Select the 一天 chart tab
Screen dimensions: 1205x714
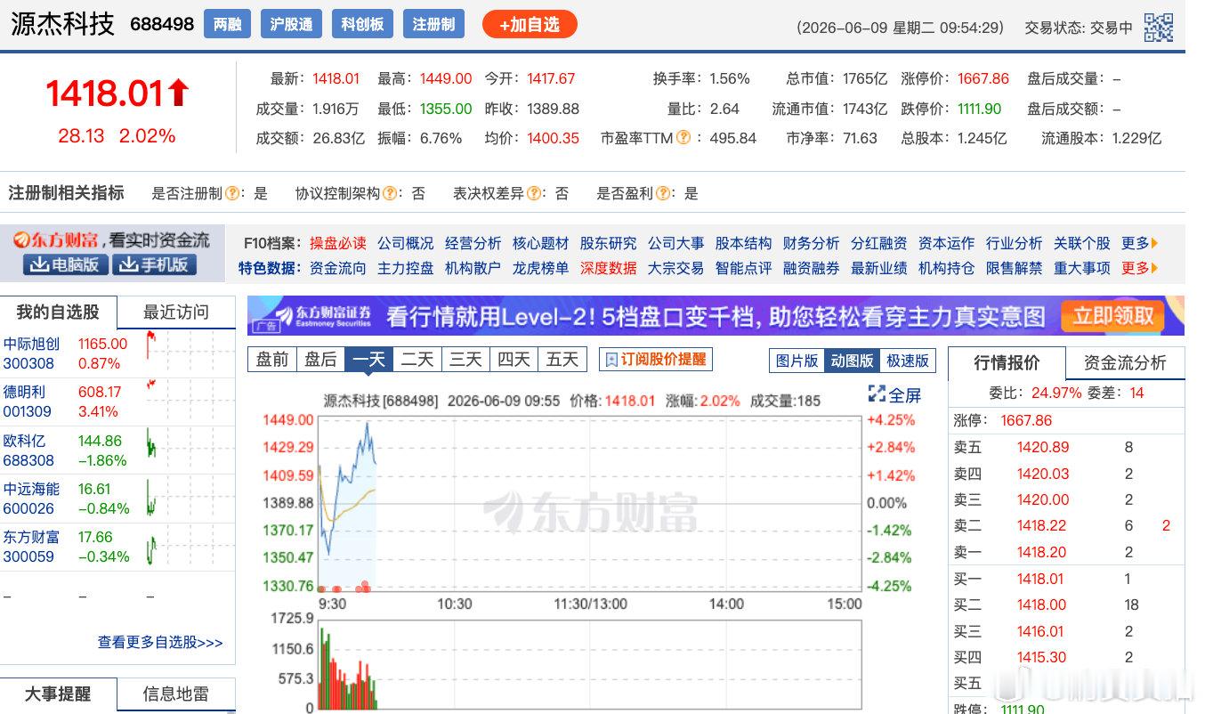pos(368,360)
